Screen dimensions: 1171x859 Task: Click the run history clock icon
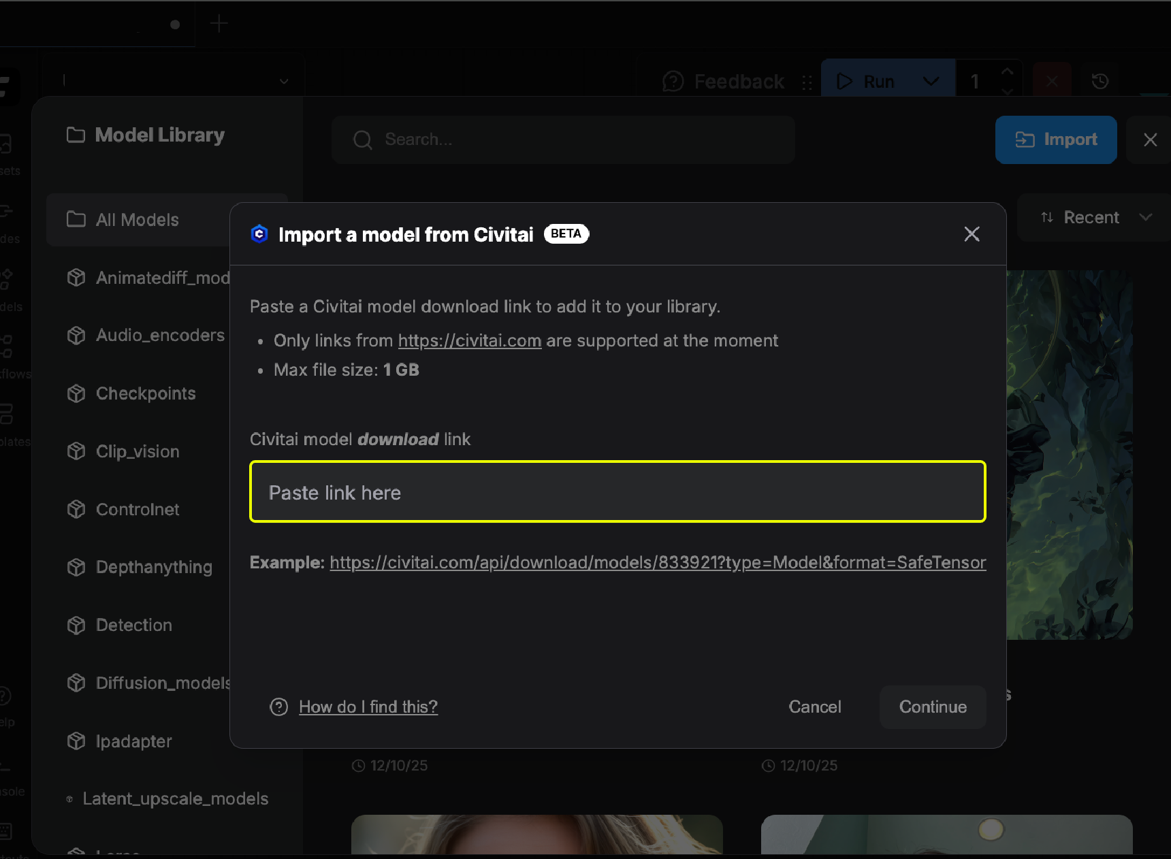pos(1100,80)
